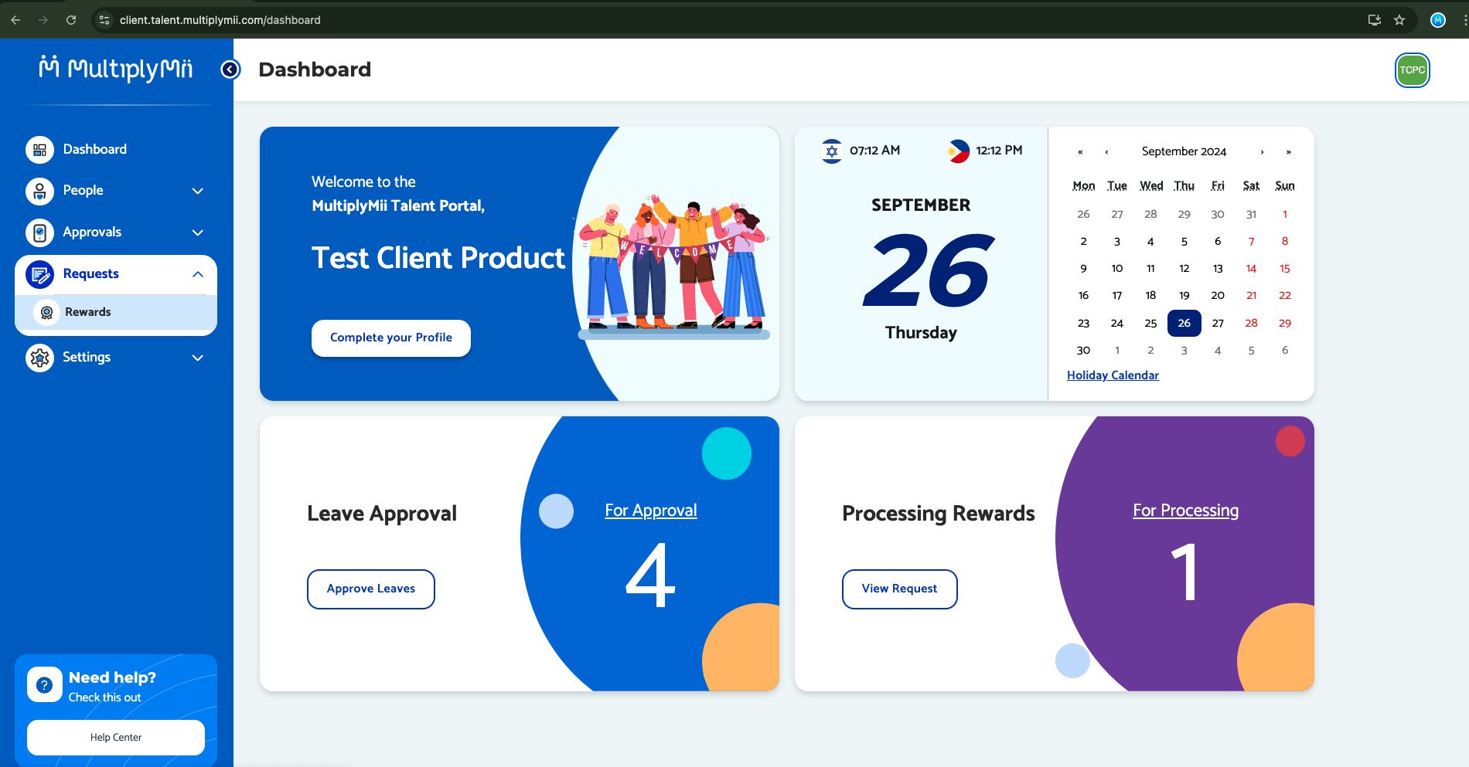This screenshot has width=1469, height=767.
Task: Select September 1 in the calendar
Action: (x=1285, y=214)
